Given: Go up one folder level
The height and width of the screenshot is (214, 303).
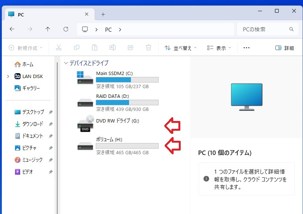Looking at the screenshot, I should 48,29.
